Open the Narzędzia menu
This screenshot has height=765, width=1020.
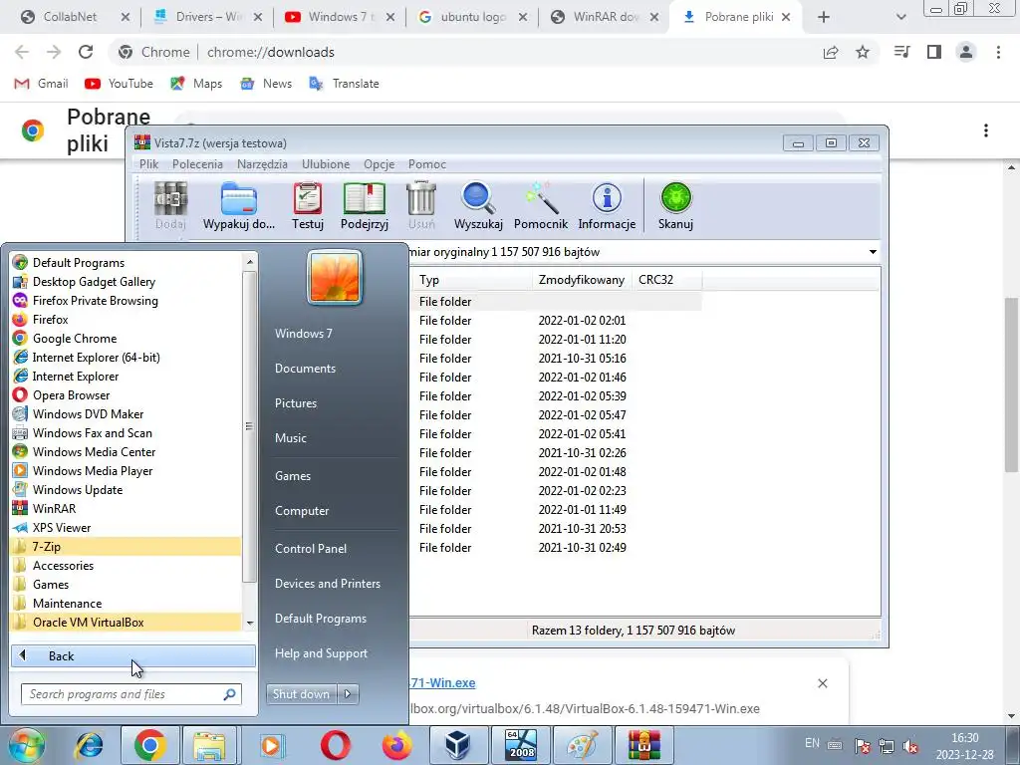pyautogui.click(x=262, y=164)
